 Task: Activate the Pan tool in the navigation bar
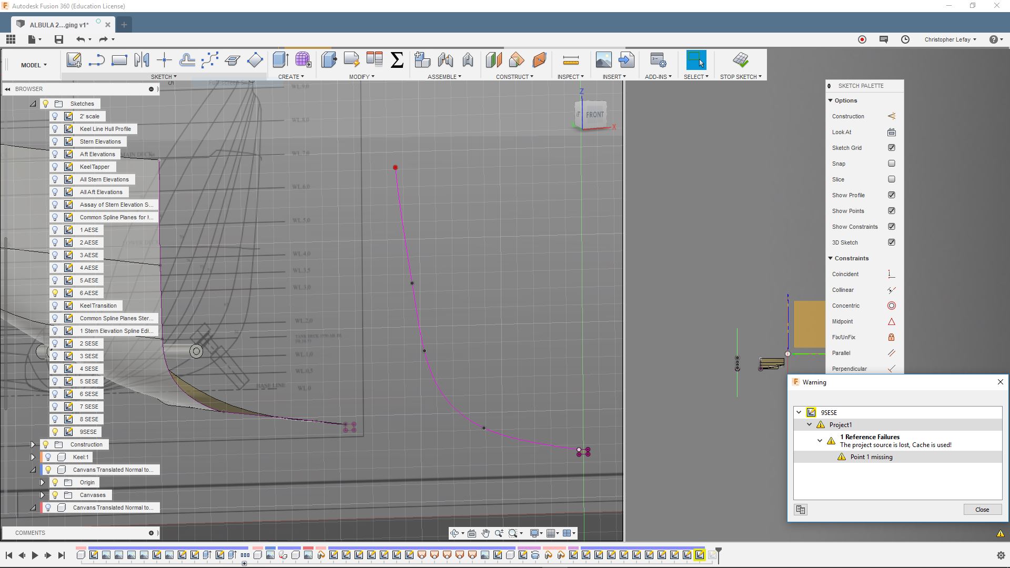pos(485,533)
